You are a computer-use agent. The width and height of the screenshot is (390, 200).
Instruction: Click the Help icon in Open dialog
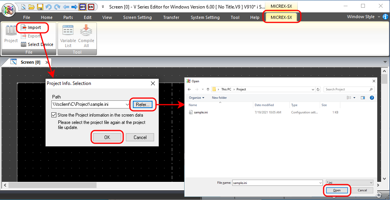(x=372, y=98)
